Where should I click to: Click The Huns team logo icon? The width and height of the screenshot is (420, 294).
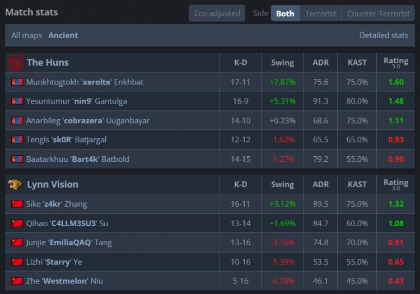16,62
